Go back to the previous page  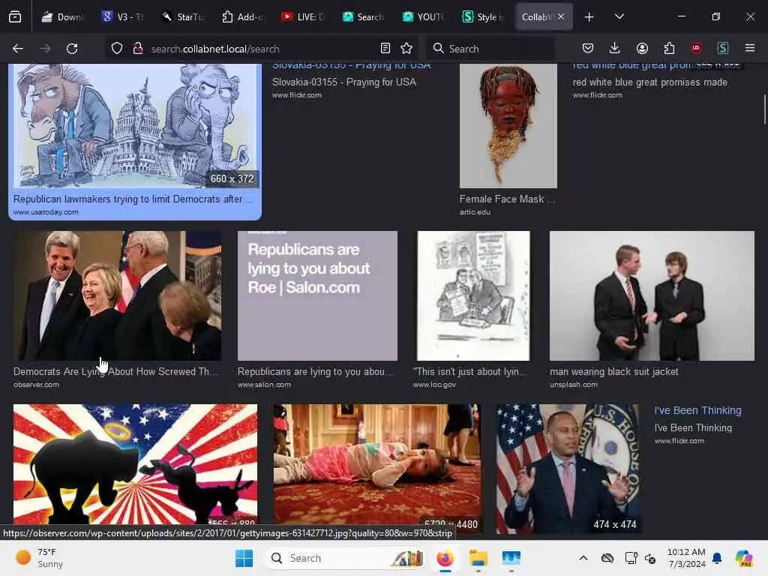[18, 49]
